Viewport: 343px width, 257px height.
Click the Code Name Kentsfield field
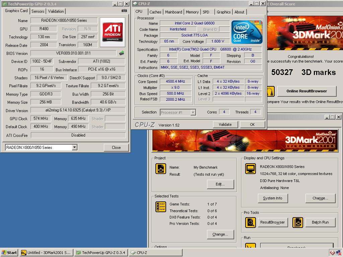tap(178, 29)
